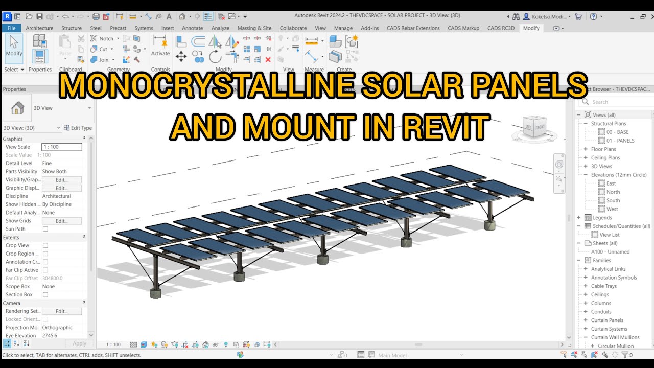The image size is (654, 368).
Task: Open the File menu tab
Action: pos(11,28)
